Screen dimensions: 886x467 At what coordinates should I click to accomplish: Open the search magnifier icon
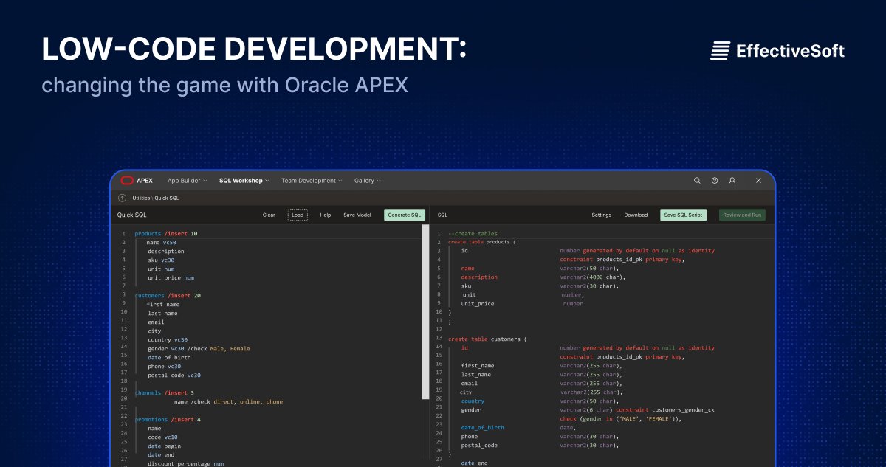pos(697,180)
